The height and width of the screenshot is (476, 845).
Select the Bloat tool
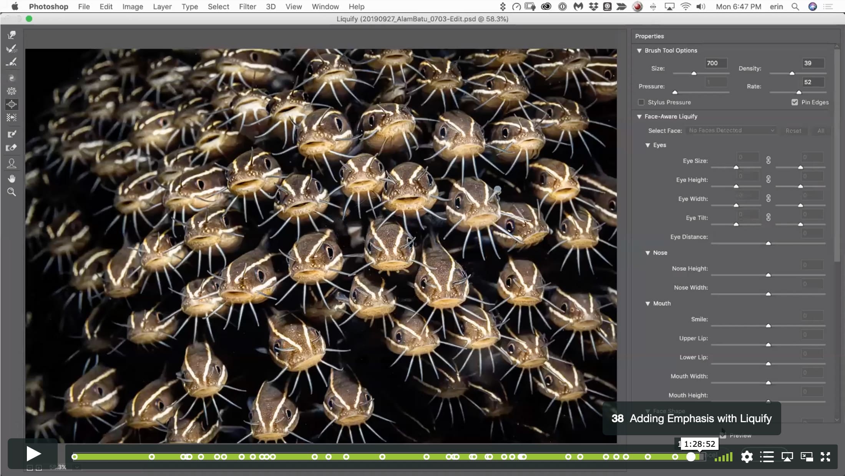12,104
